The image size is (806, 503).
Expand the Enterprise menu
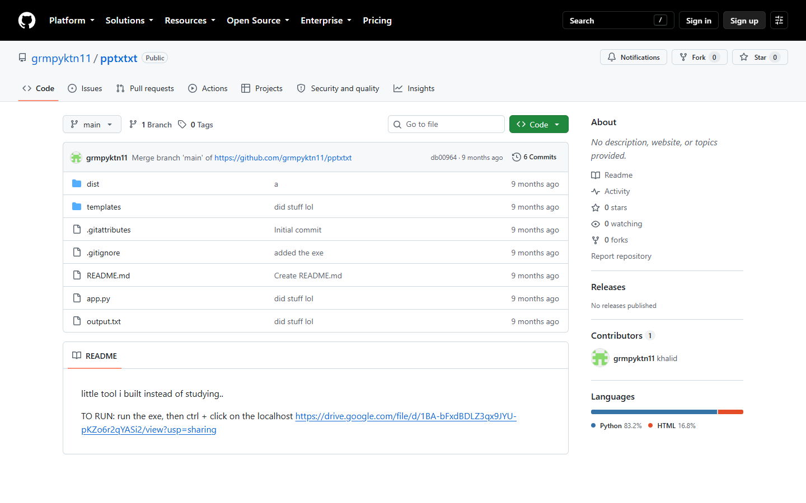(x=326, y=21)
